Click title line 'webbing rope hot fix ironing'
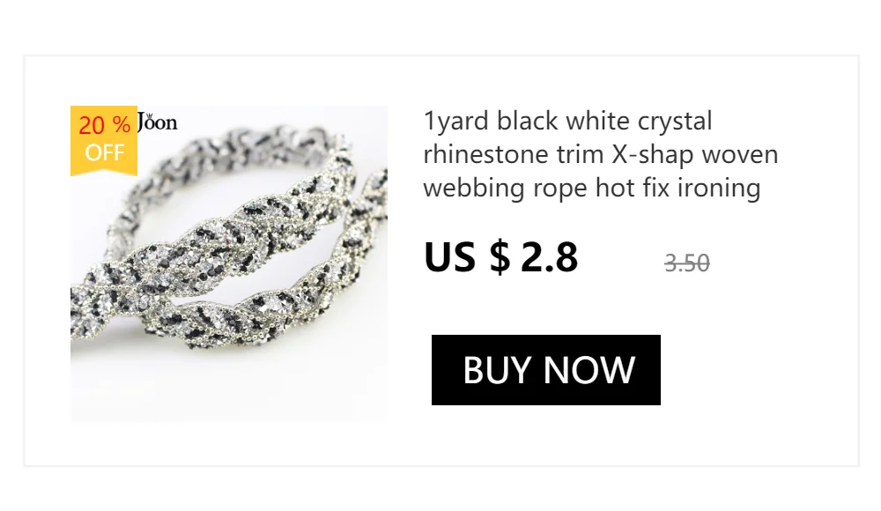 pos(592,188)
